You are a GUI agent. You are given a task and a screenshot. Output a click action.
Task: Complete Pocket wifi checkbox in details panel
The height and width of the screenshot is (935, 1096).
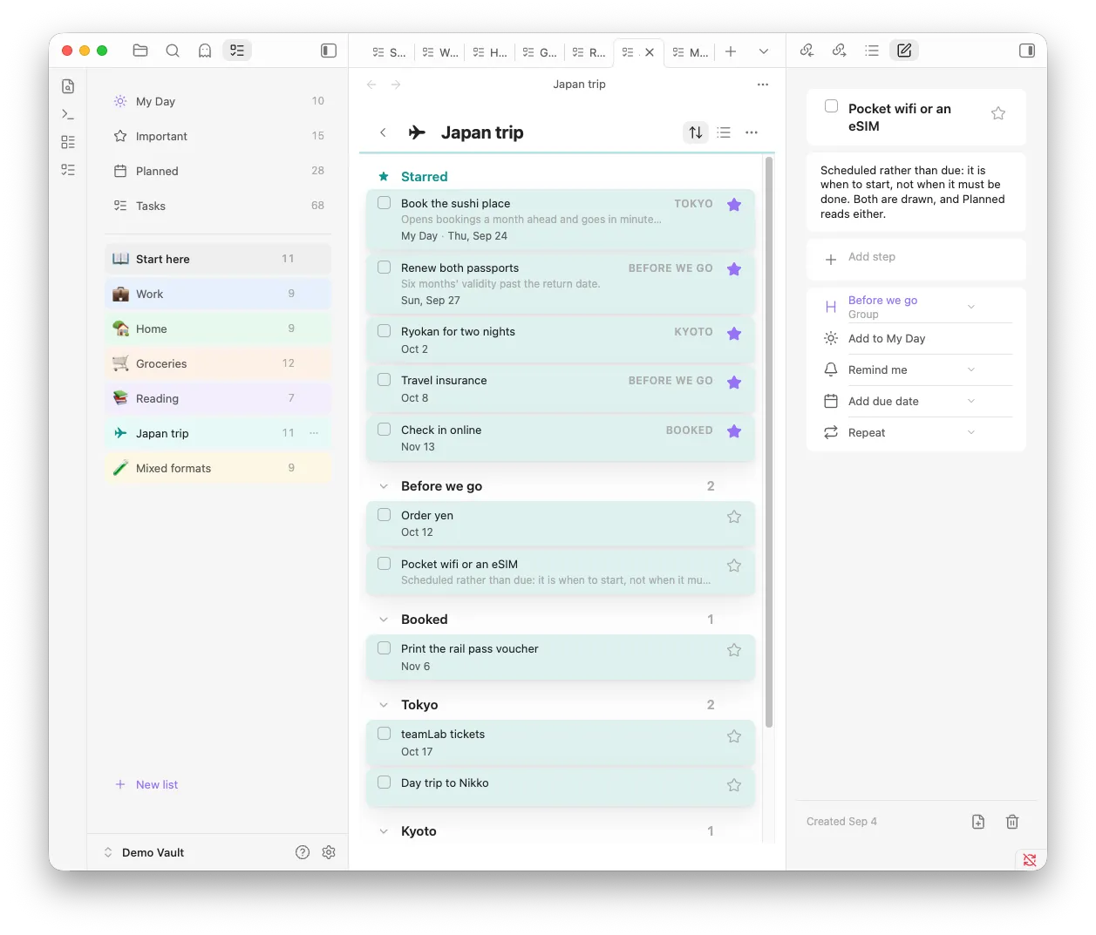(832, 106)
